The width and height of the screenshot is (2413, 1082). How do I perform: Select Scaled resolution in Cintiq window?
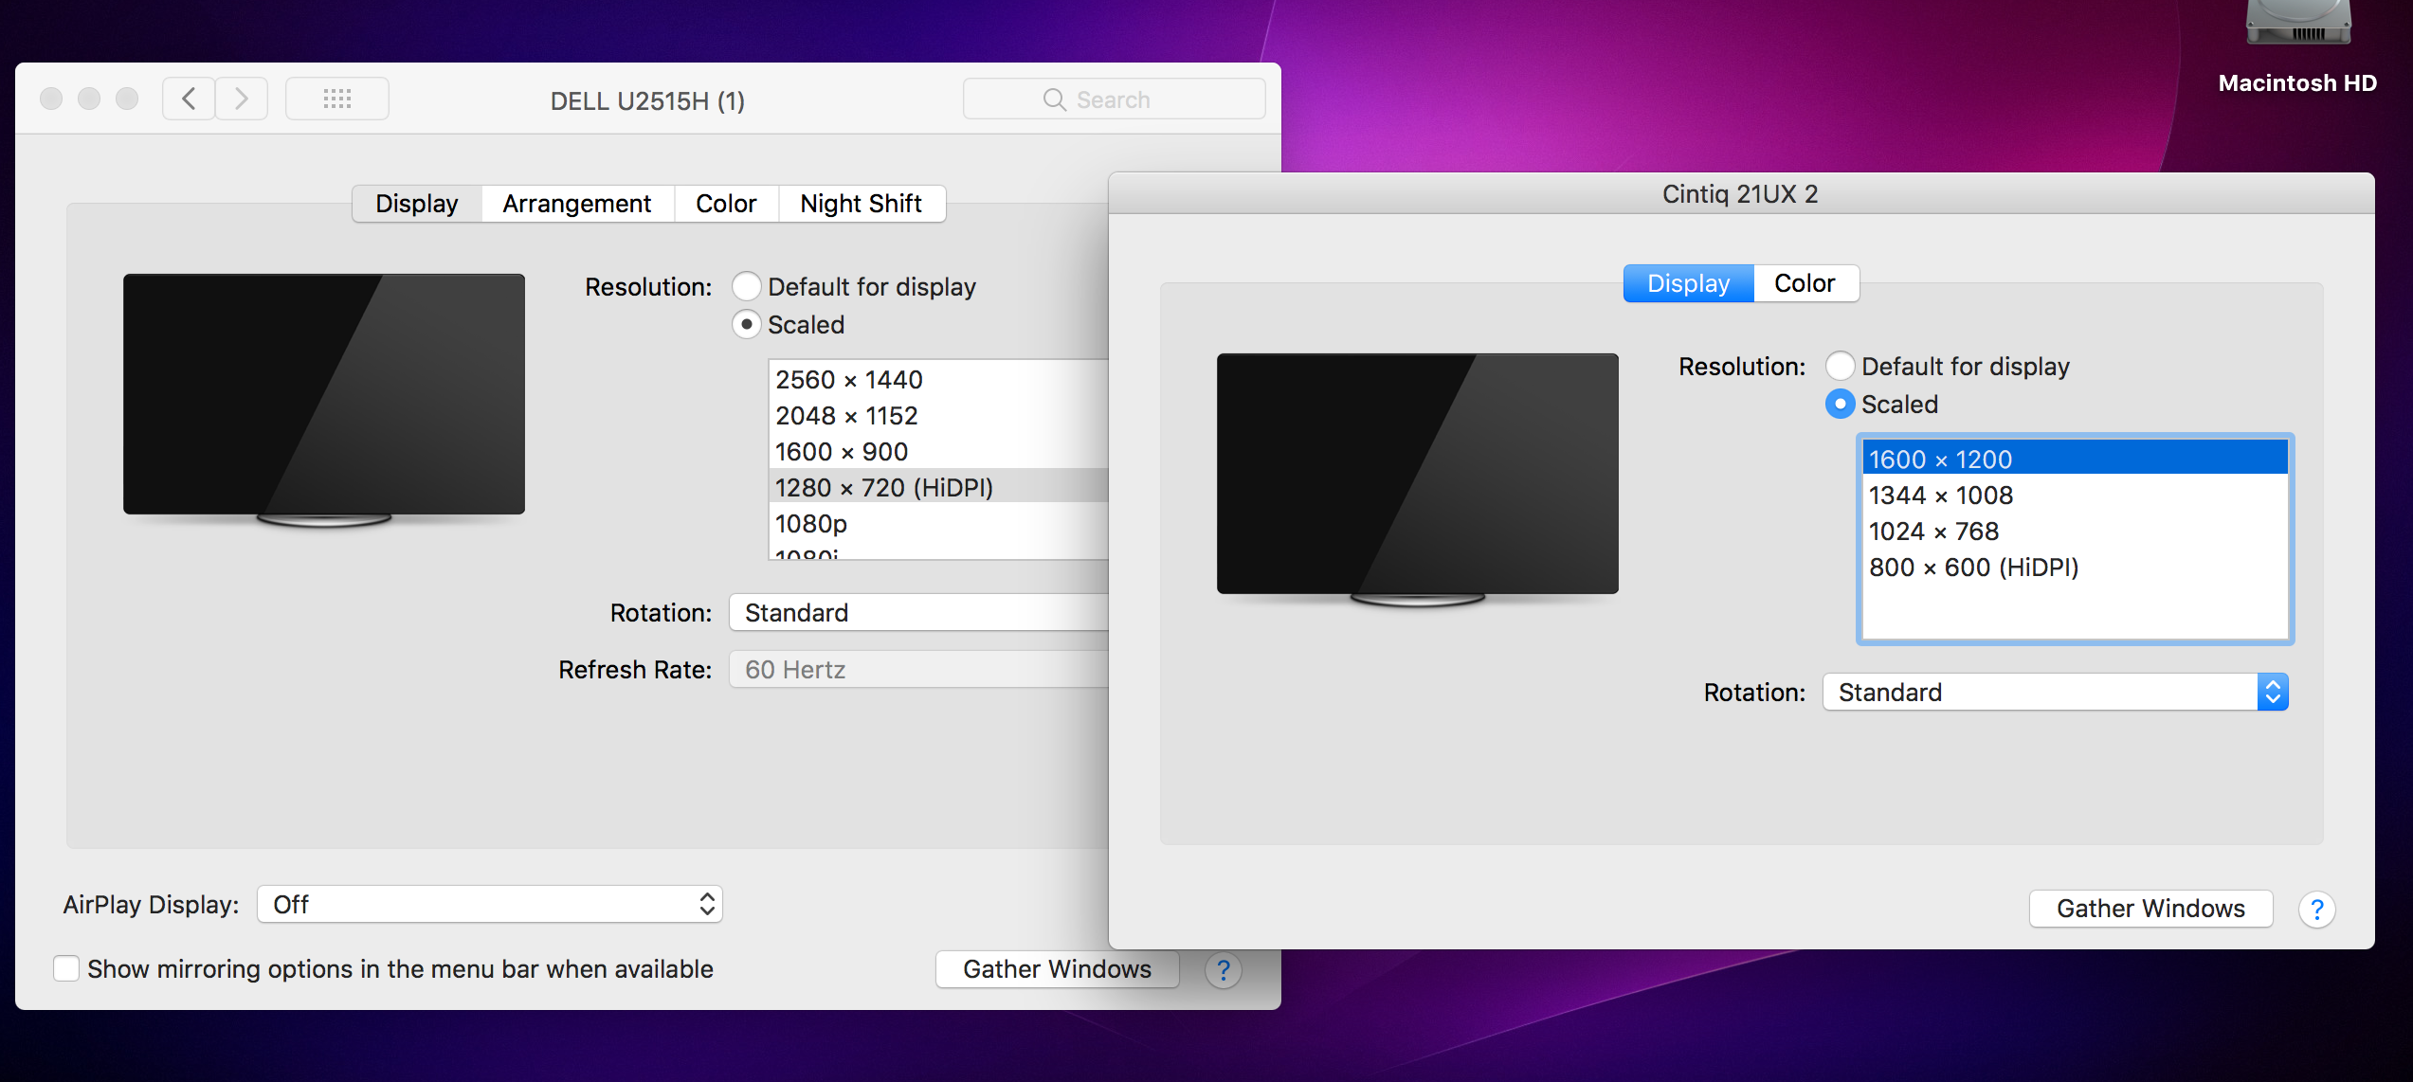[1840, 404]
